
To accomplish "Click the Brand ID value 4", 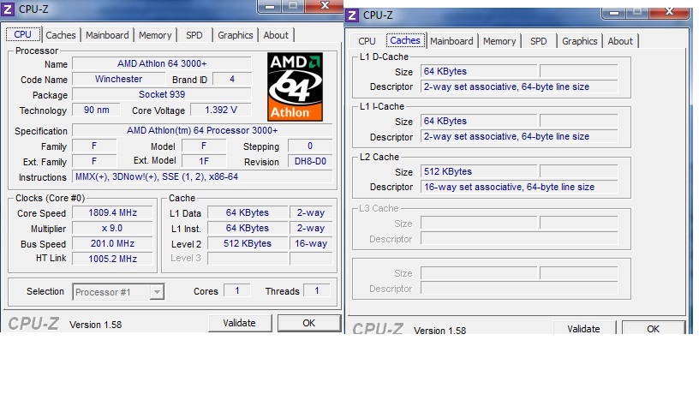I will coord(232,80).
